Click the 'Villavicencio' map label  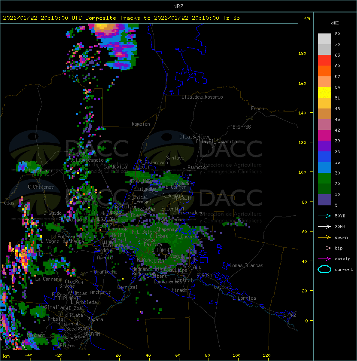(87, 160)
